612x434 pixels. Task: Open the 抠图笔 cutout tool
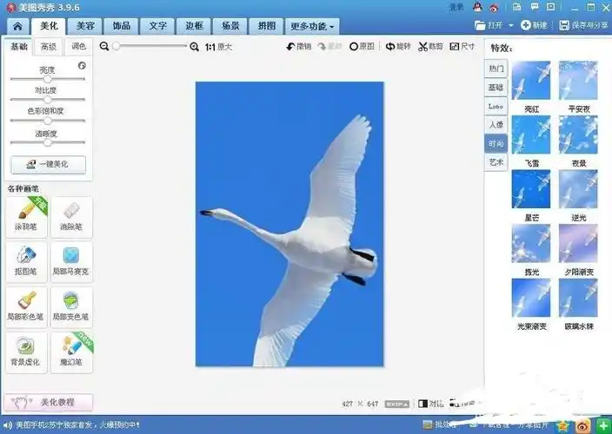26,263
